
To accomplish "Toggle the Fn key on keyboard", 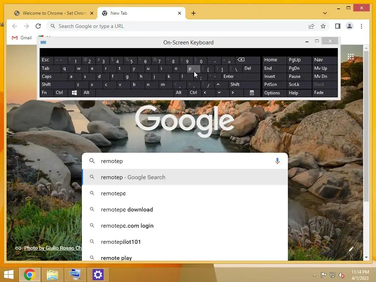I will click(47, 93).
